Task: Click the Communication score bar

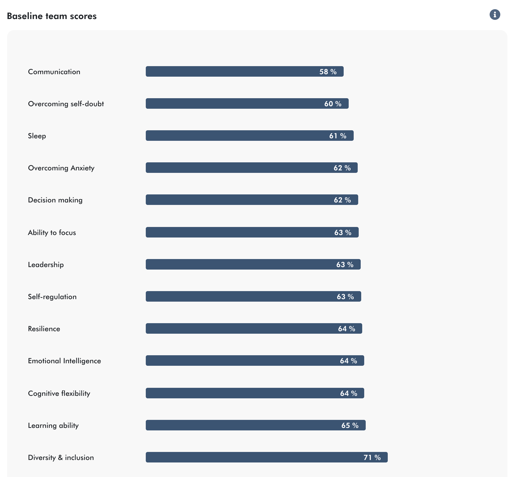Action: click(x=244, y=71)
